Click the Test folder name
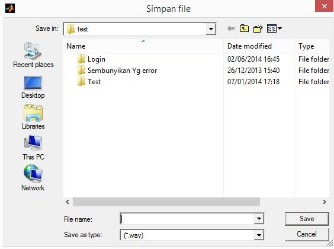 click(94, 82)
